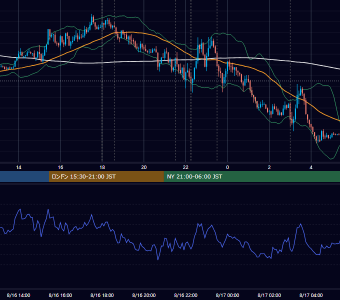
Task: Click time axis label '4'
Action: coord(311,167)
